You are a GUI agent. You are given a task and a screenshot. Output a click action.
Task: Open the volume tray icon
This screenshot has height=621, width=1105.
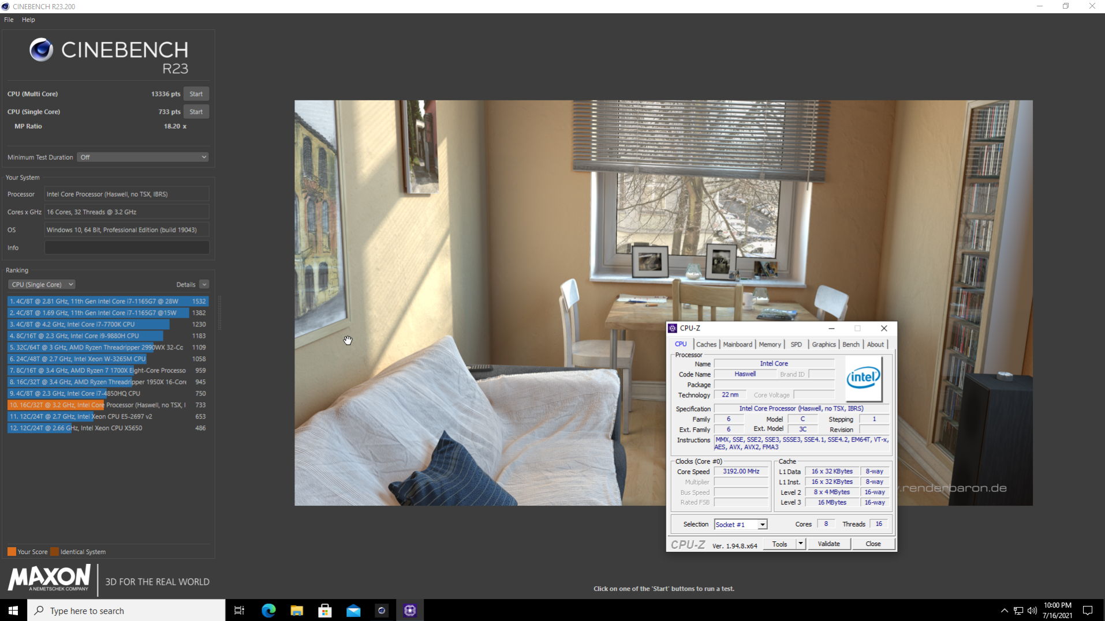pos(1032,611)
